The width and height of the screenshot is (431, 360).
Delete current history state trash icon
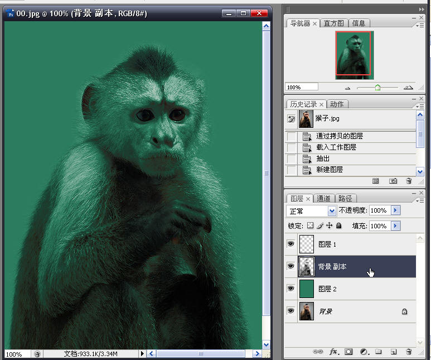coord(409,181)
